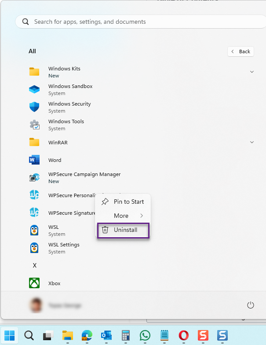Click the WinRAR folder icon
The height and width of the screenshot is (345, 266).
[x=34, y=142]
